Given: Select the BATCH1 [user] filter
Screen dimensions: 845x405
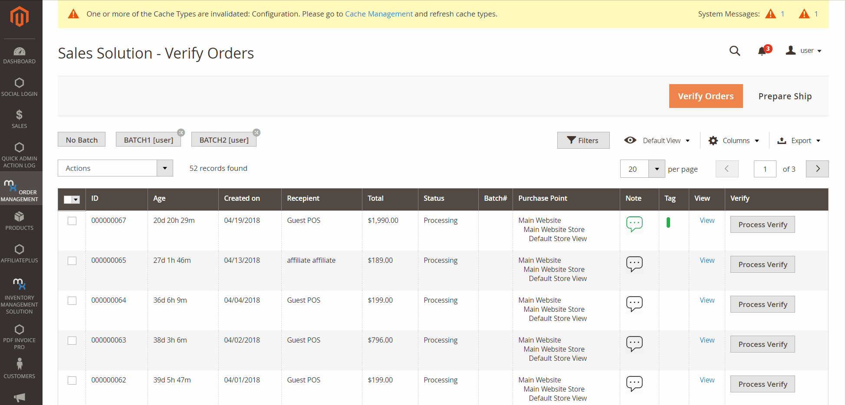Looking at the screenshot, I should pos(148,140).
